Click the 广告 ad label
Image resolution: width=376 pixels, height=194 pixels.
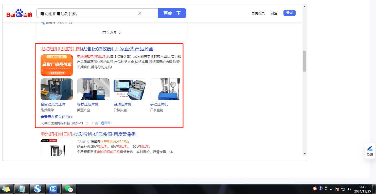coord(95,123)
